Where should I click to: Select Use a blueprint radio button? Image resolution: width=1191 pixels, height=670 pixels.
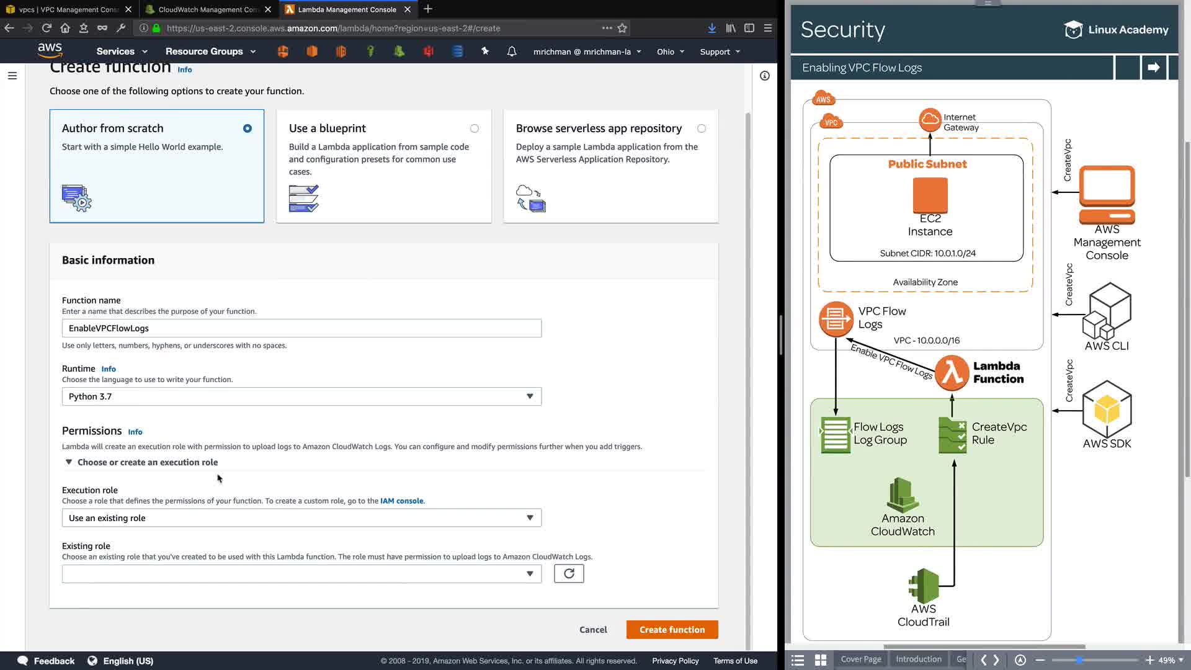474,128
